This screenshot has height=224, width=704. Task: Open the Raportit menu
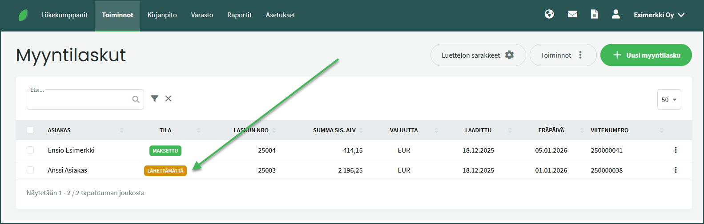point(239,15)
